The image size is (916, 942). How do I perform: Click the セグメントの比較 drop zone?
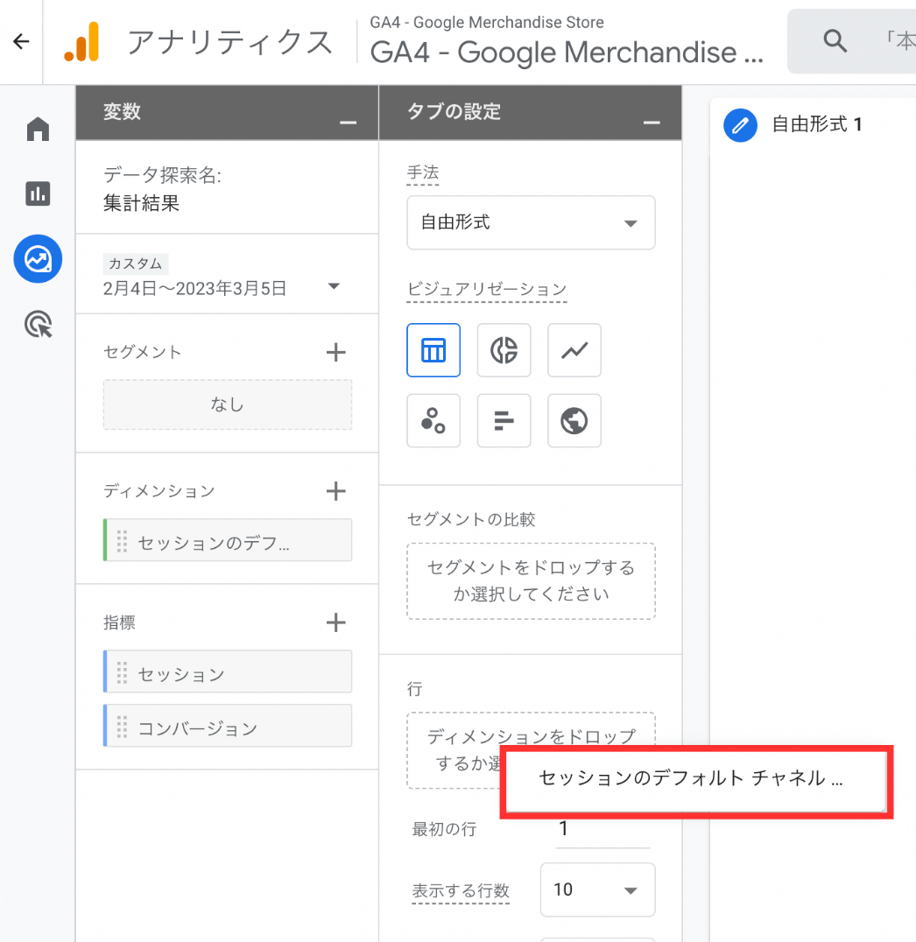click(531, 581)
